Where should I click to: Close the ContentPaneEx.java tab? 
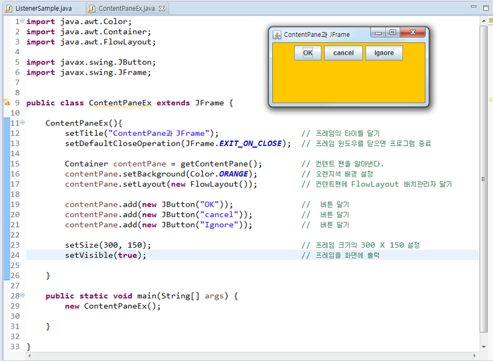[x=162, y=9]
